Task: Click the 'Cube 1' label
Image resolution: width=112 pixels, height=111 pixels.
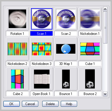Action: [x=90, y=64]
